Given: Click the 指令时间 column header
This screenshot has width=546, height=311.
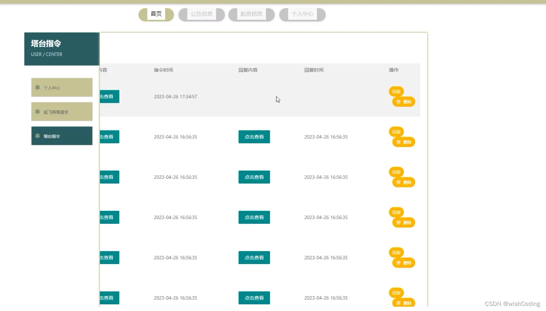Looking at the screenshot, I should tap(163, 70).
